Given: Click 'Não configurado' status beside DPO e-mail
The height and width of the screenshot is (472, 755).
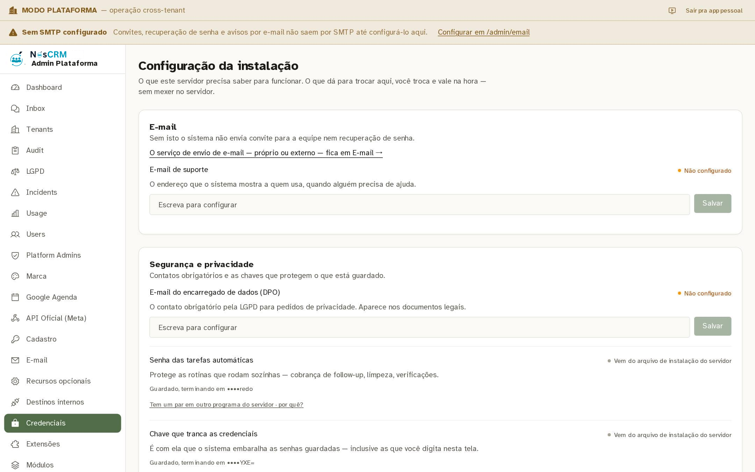Looking at the screenshot, I should (x=704, y=293).
